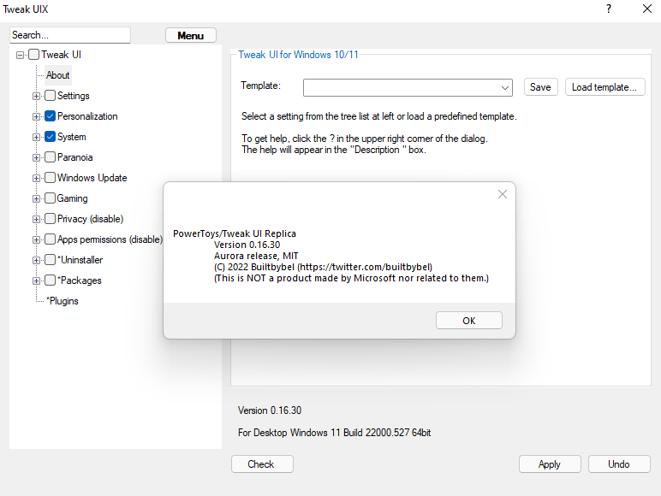Expand the Settings tree node
This screenshot has height=496, width=661.
tap(36, 96)
